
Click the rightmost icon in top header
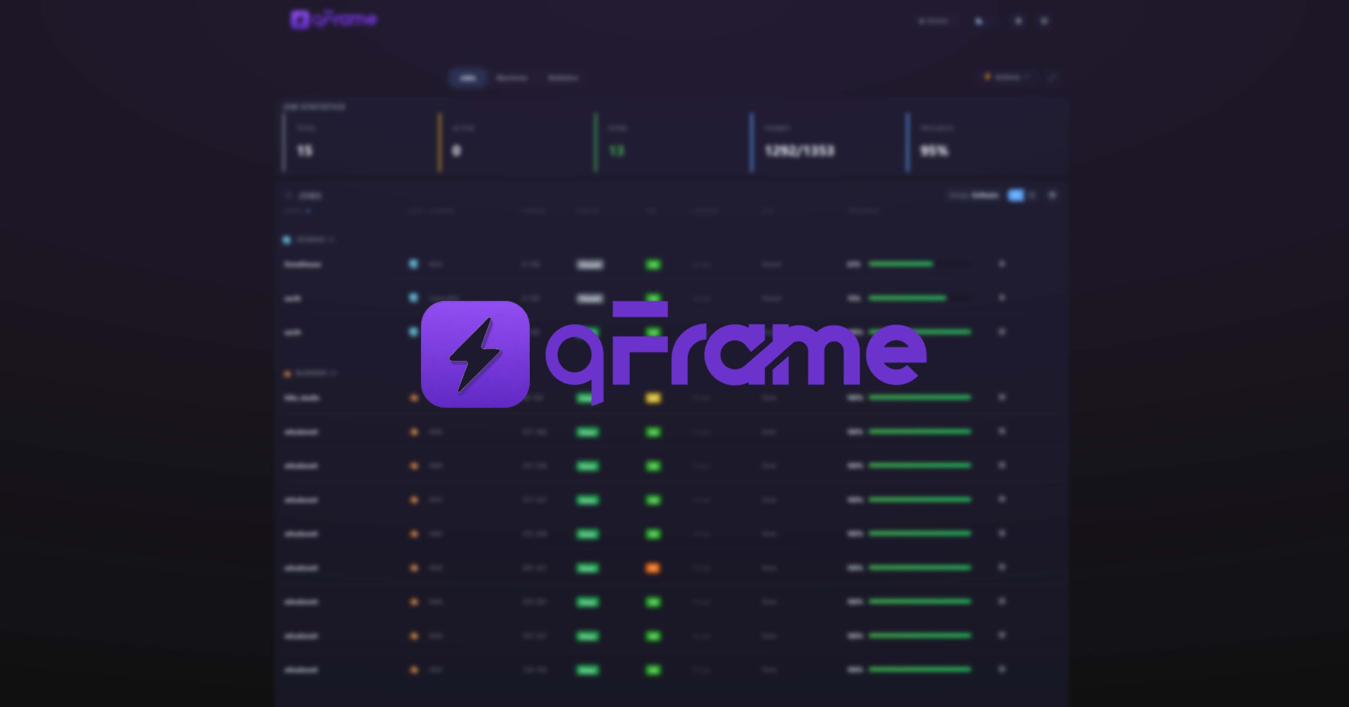click(x=1044, y=21)
